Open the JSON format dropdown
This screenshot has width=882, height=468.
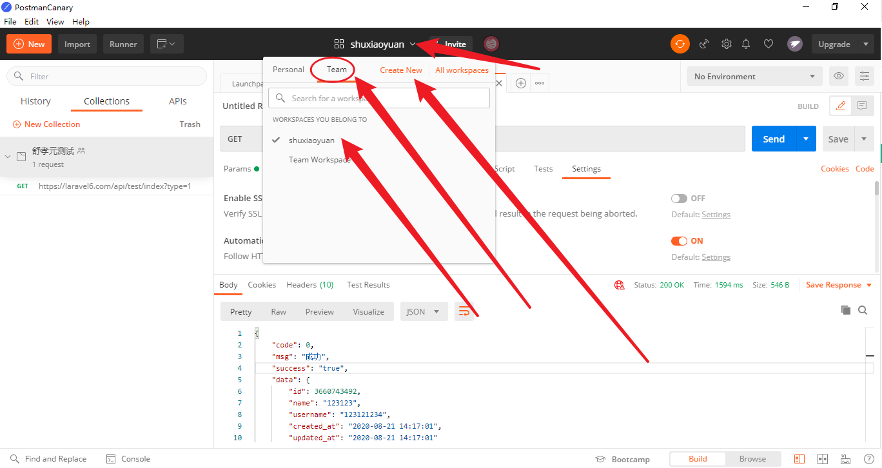click(x=424, y=311)
